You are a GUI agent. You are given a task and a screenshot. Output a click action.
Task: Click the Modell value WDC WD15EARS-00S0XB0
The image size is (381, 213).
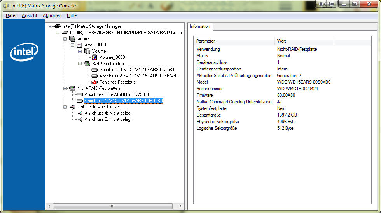[304, 82]
